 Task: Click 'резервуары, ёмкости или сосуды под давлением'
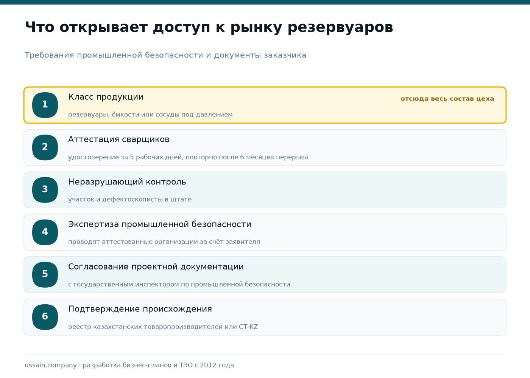coord(150,115)
